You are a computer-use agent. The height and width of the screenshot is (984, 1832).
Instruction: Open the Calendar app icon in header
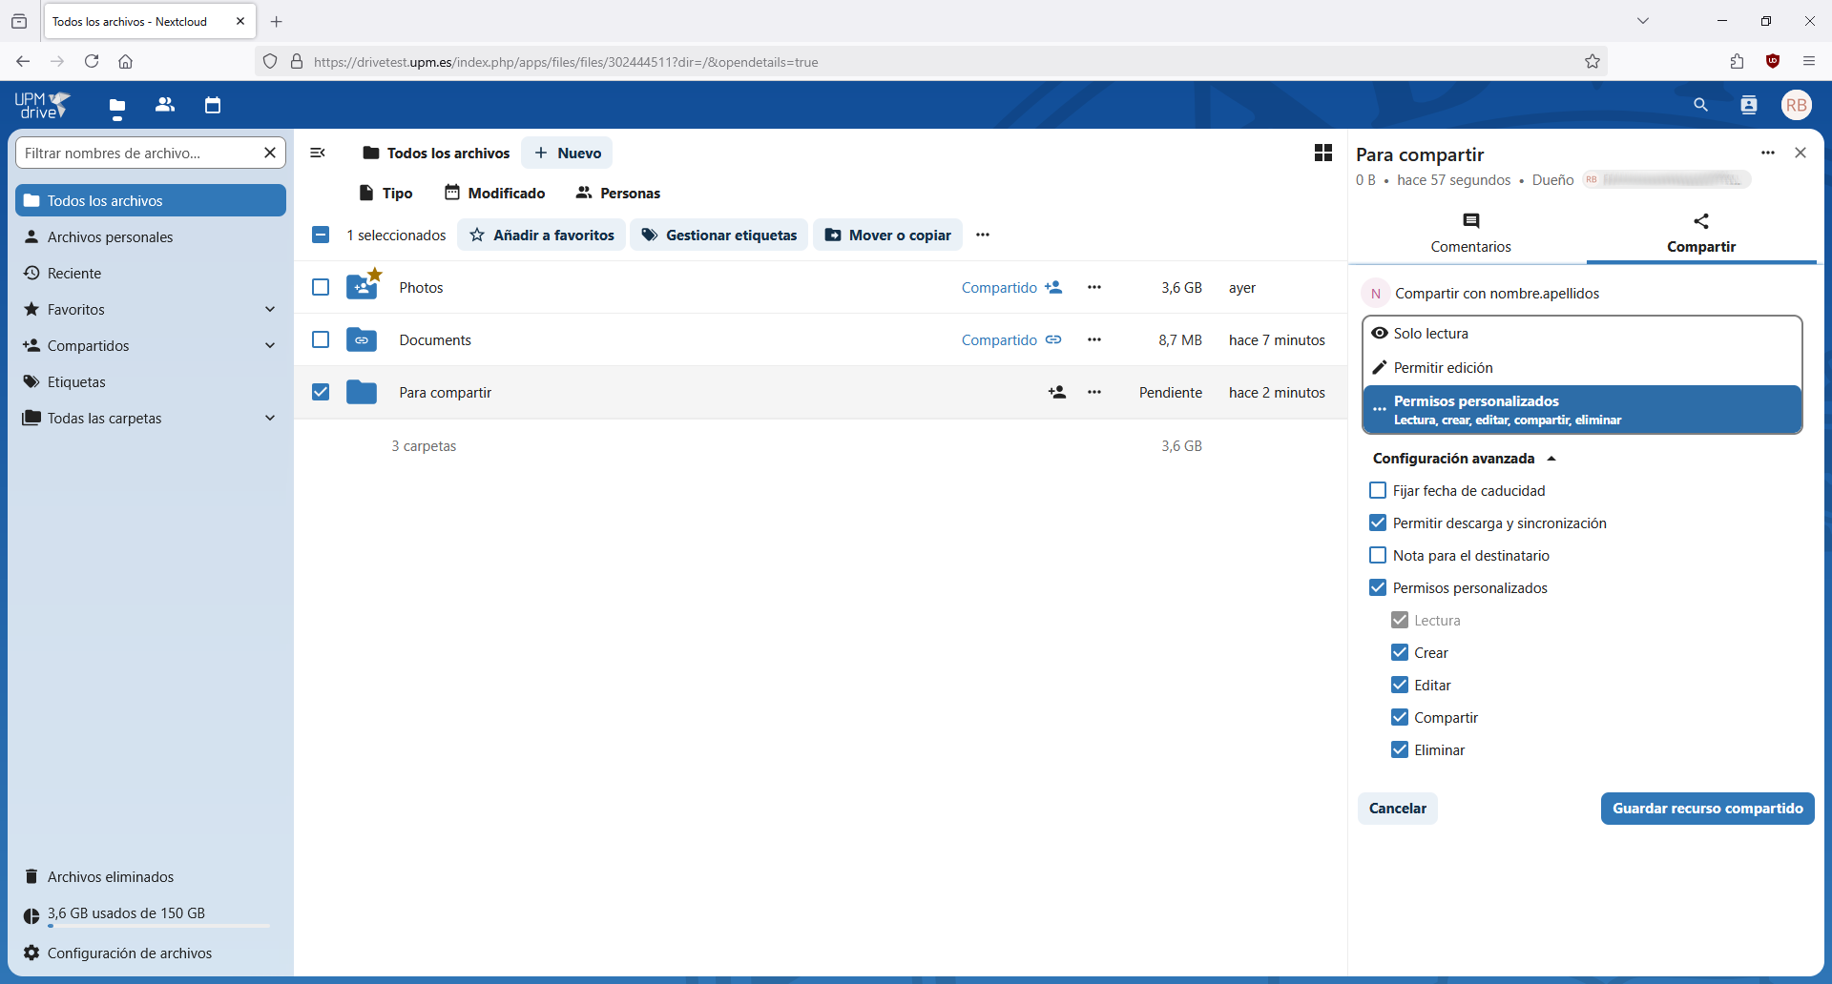[x=213, y=105]
